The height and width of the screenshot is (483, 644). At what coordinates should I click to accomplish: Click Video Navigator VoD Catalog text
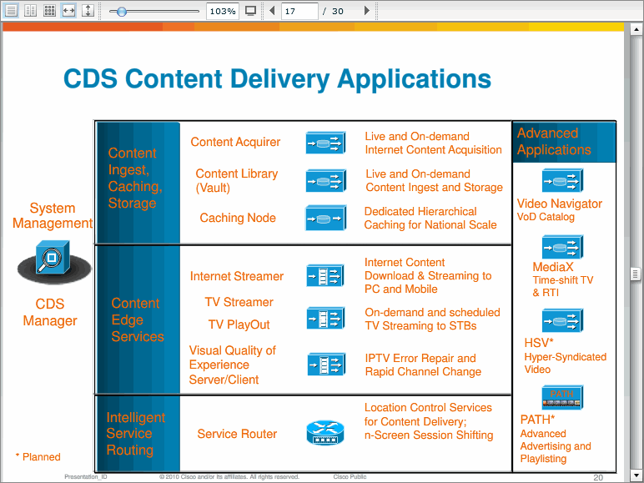(x=560, y=209)
